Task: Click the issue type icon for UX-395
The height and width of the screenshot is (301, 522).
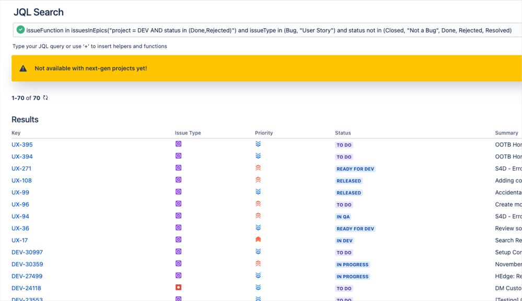Action: click(x=178, y=144)
